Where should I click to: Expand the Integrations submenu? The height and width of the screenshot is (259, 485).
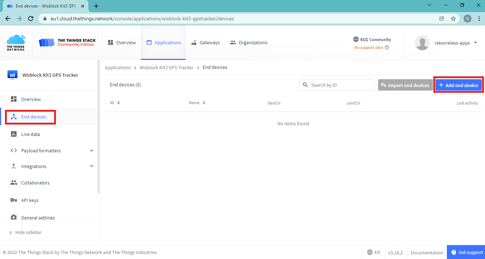tap(91, 166)
